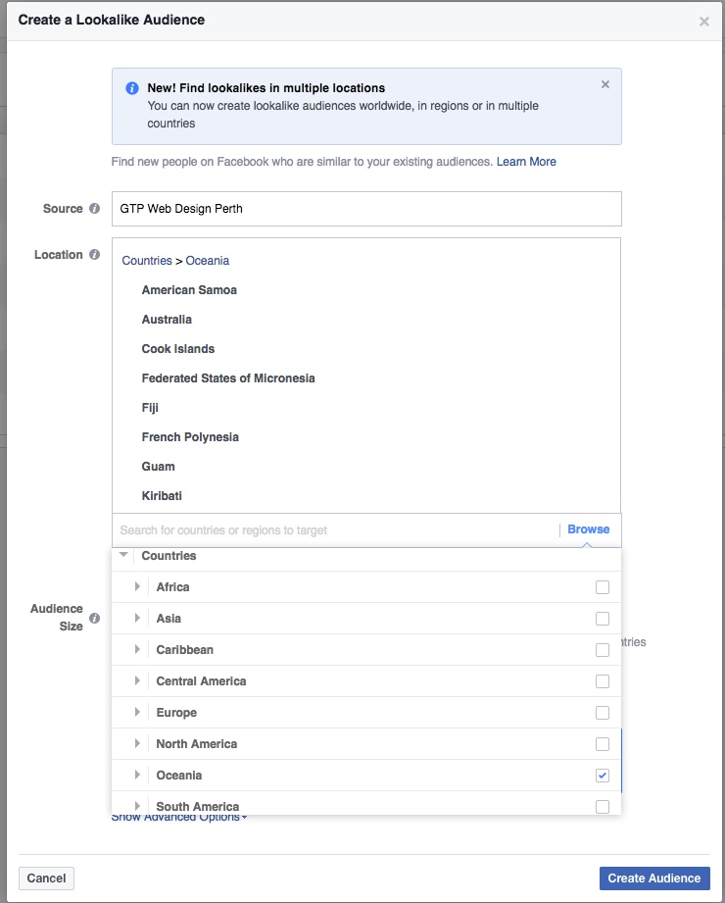Tick the Europe checkbox

tap(603, 713)
